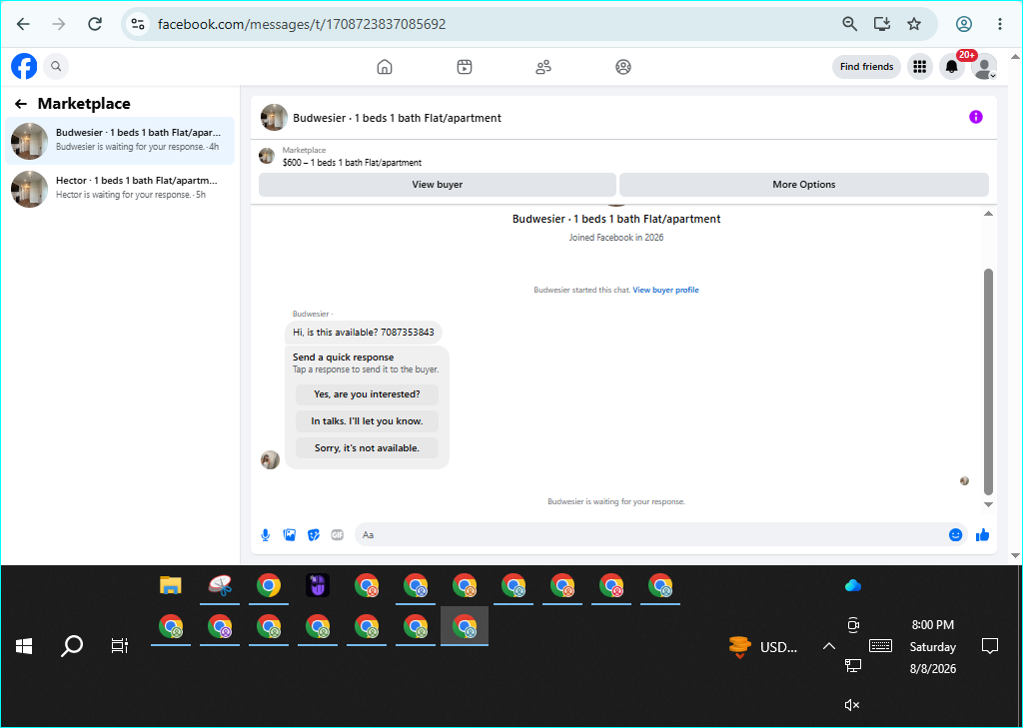This screenshot has height=728, width=1023.
Task: Open notifications bell with 20+ badge
Action: point(952,67)
